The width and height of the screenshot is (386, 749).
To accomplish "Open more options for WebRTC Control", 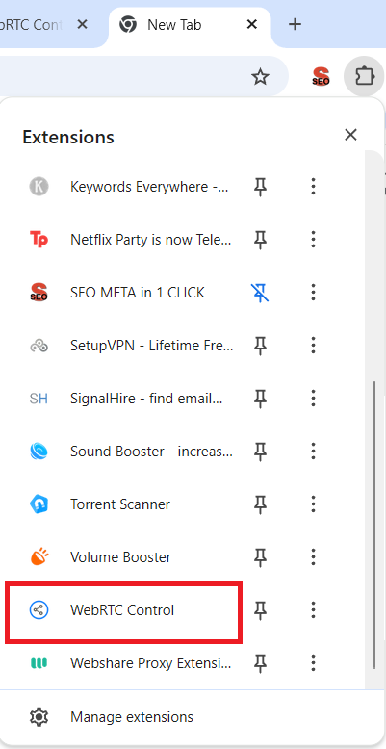I will click(x=314, y=610).
